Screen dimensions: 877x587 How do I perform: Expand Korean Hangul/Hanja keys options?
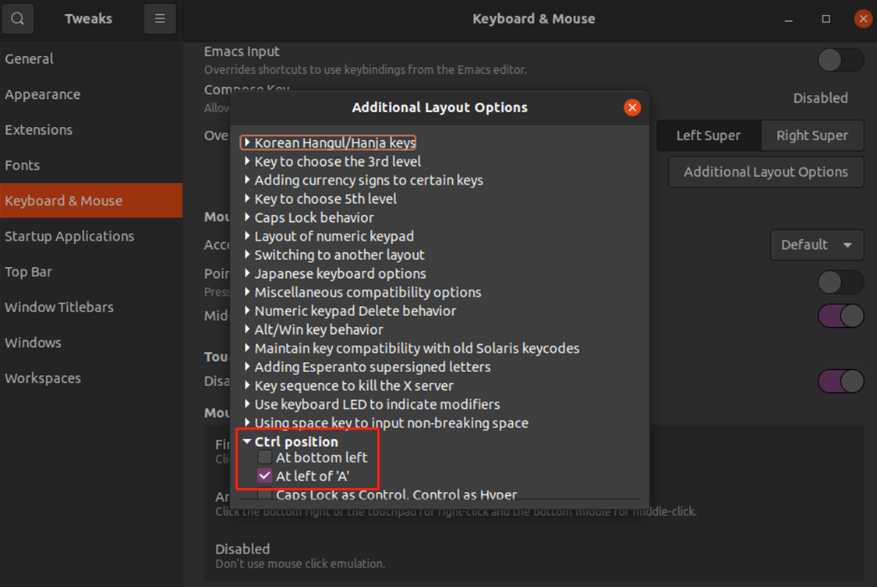click(247, 143)
